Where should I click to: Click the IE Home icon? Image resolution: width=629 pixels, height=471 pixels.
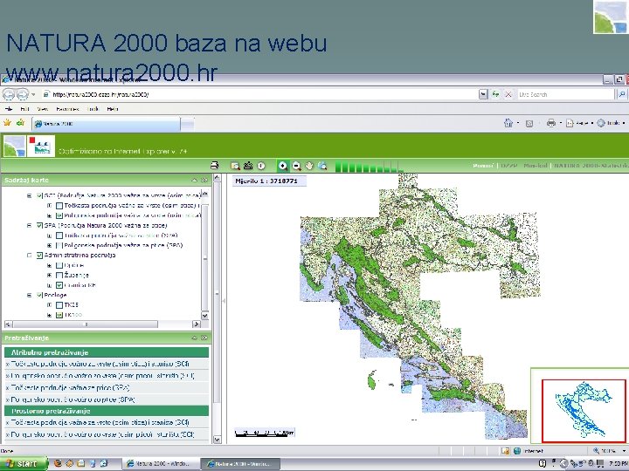click(508, 123)
